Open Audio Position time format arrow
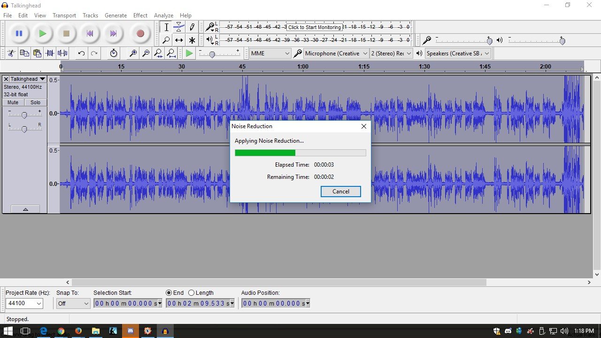 coord(308,304)
